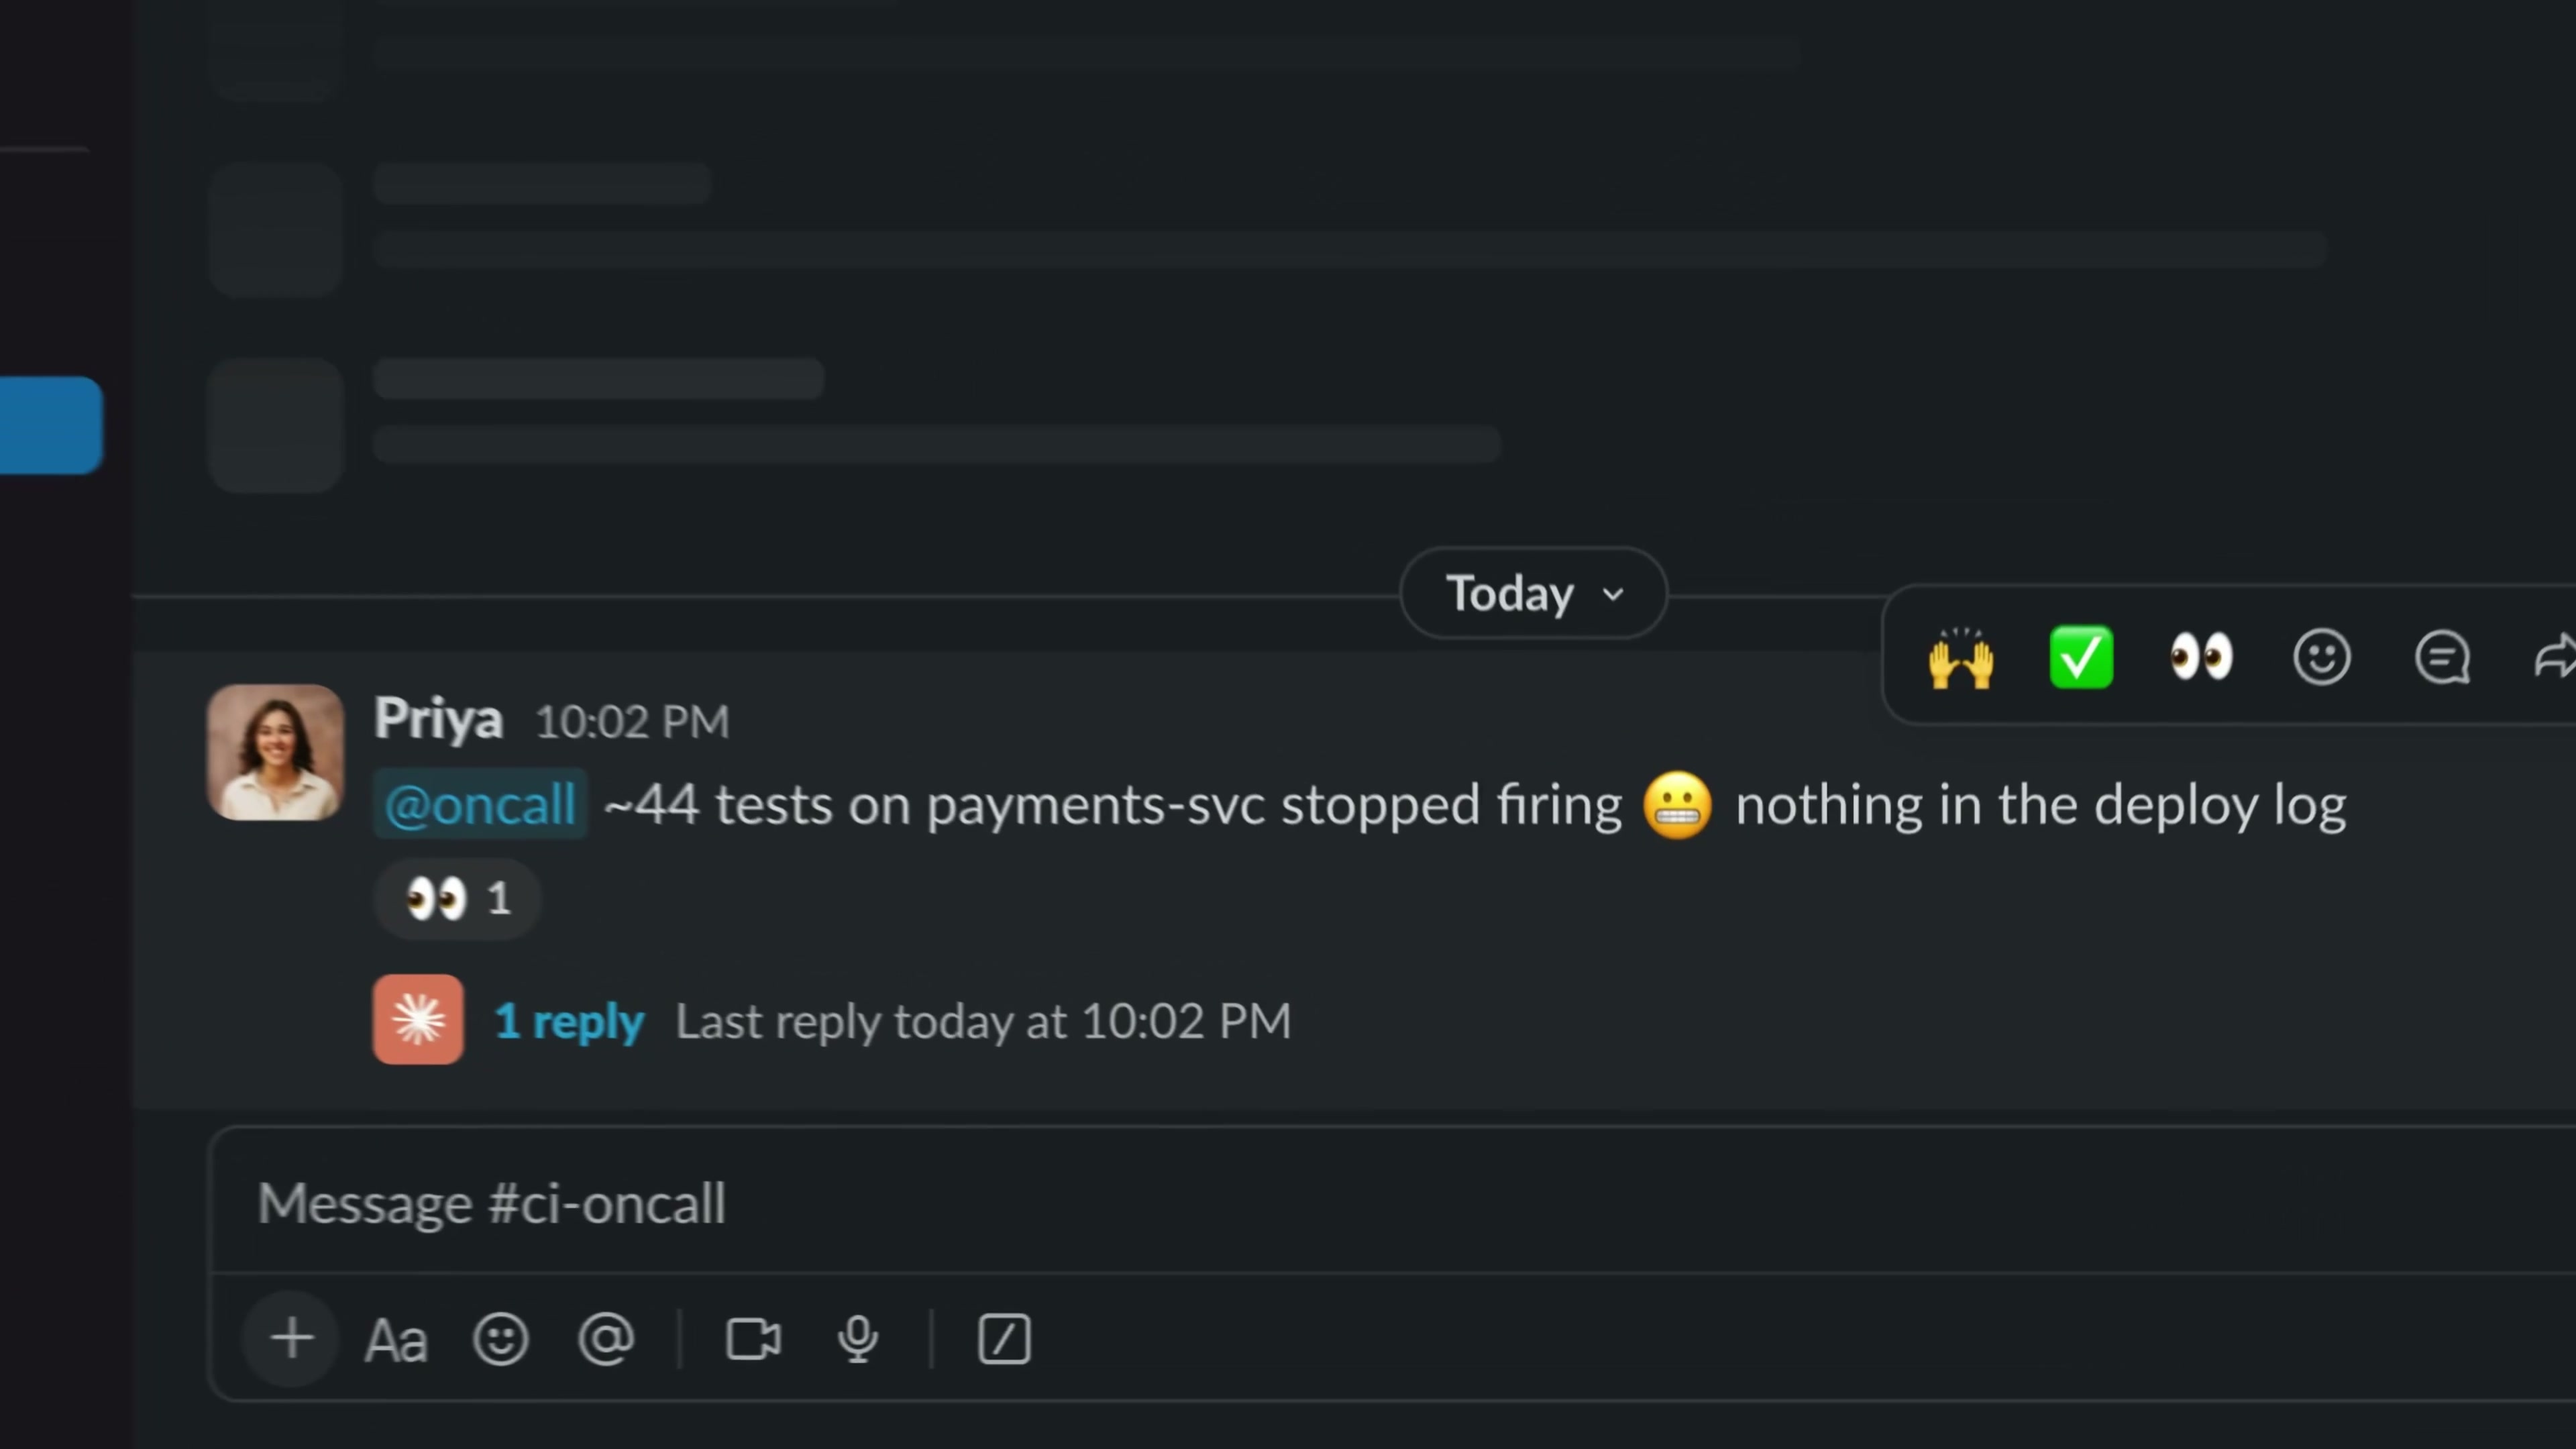The height and width of the screenshot is (1449, 2576).
Task: Record an audio clip with microphone icon
Action: click(x=857, y=1339)
